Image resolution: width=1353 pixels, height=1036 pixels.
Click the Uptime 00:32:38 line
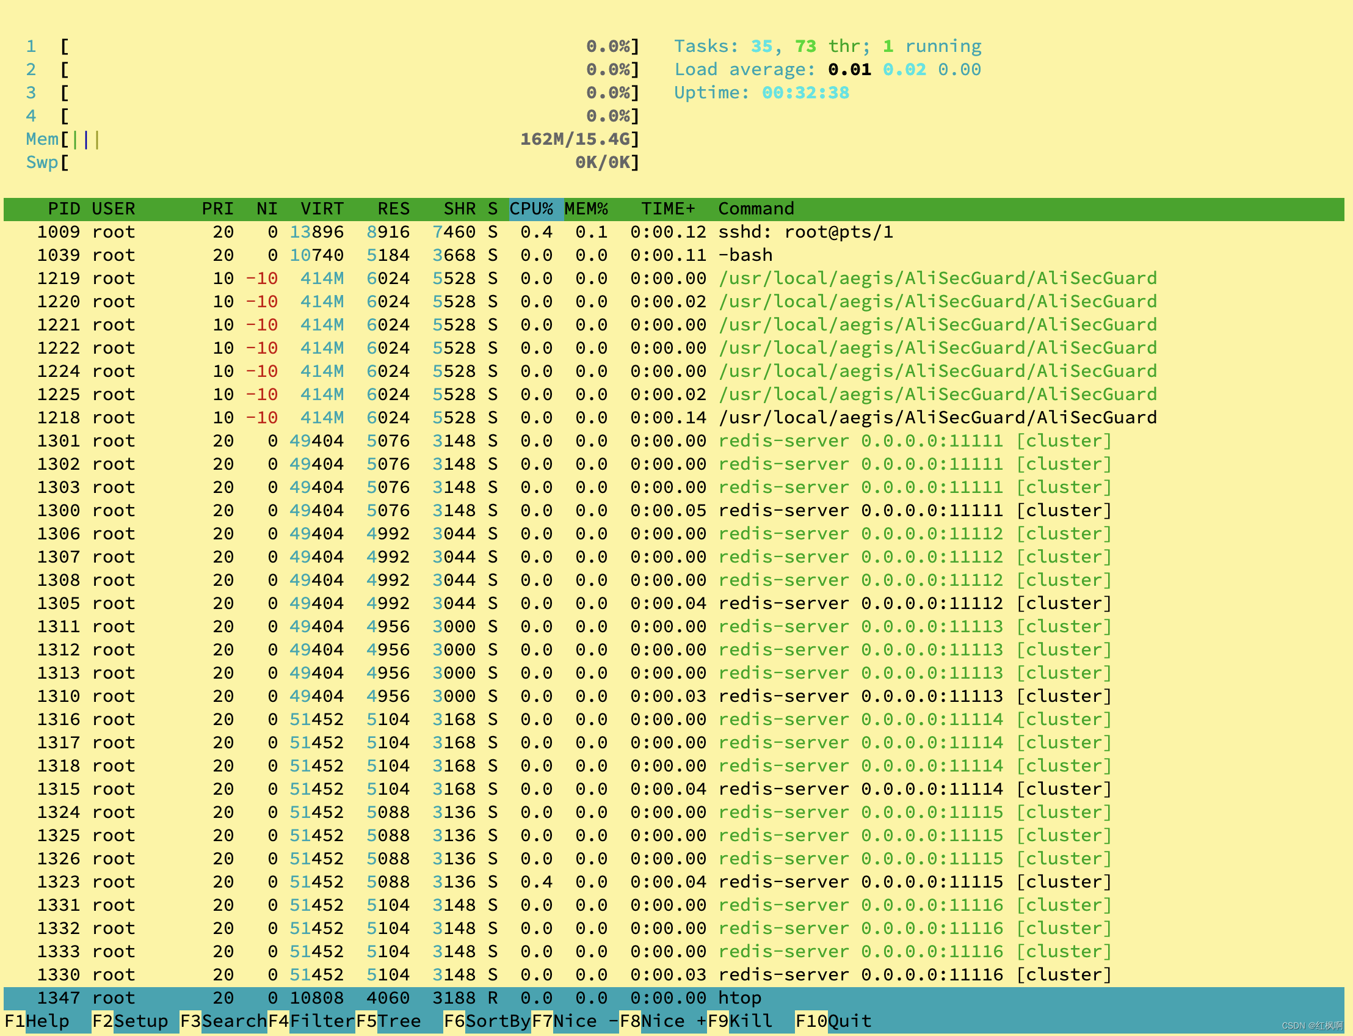tap(761, 92)
